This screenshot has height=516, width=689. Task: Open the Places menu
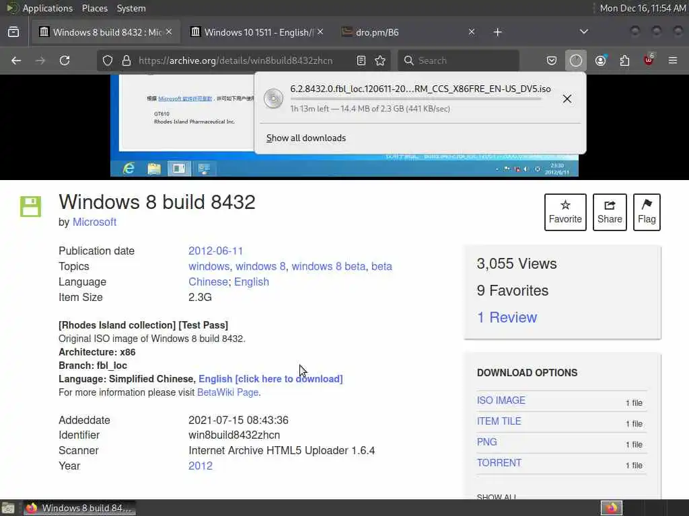[94, 8]
